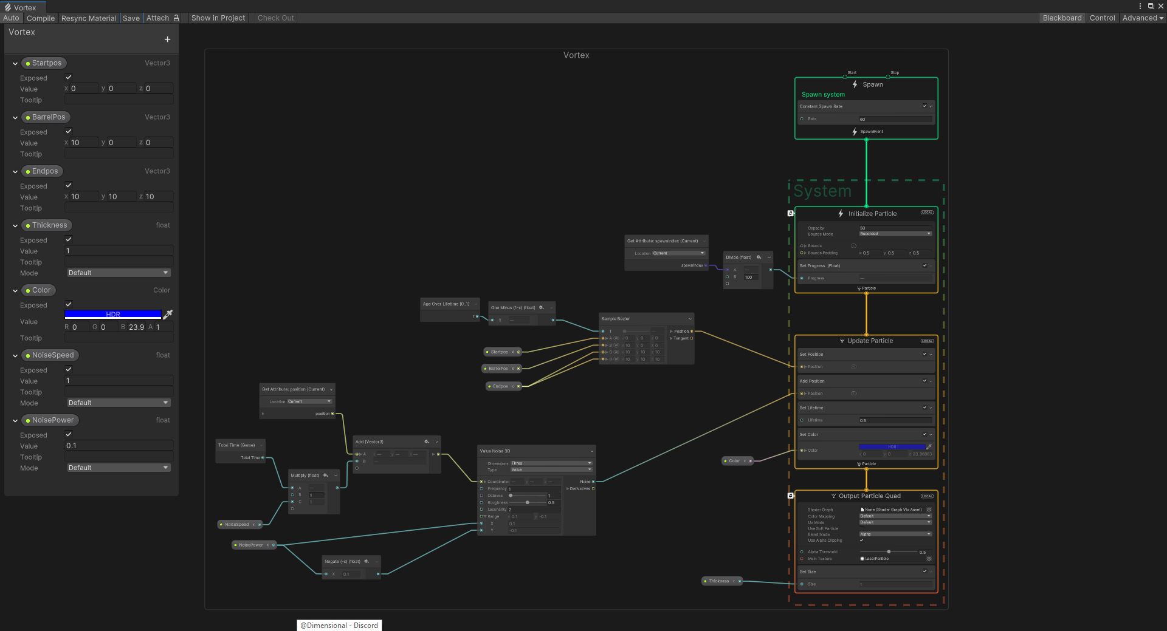The width and height of the screenshot is (1167, 631).
Task: Uncheck Exposed for the Startpos property
Action: click(x=69, y=77)
